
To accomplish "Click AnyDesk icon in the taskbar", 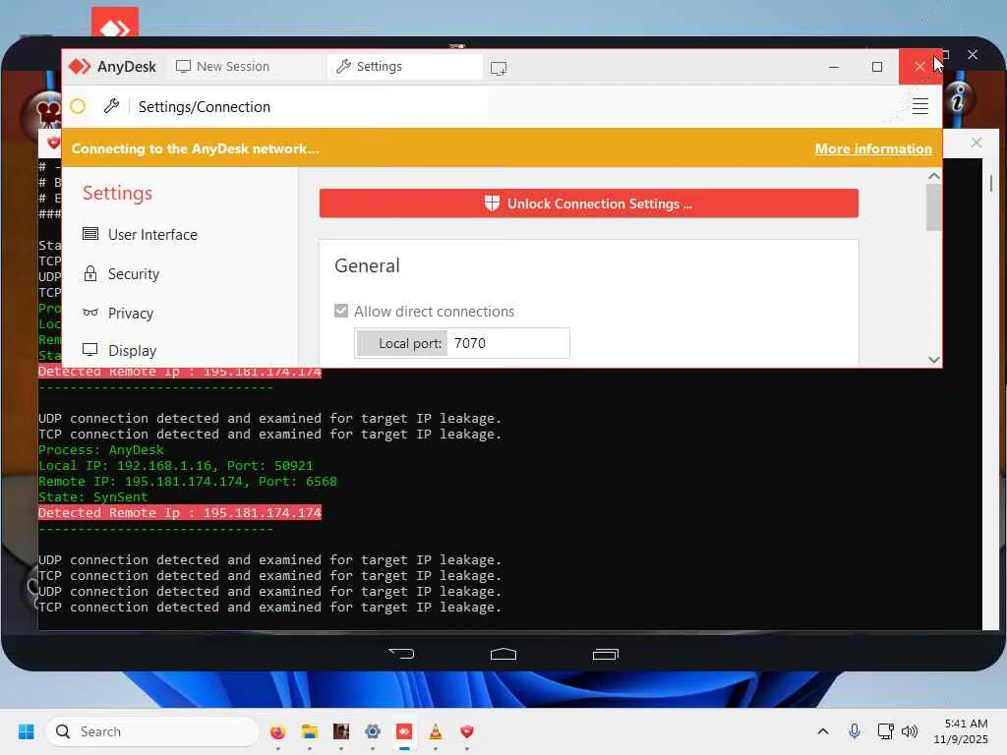I will coord(404,731).
